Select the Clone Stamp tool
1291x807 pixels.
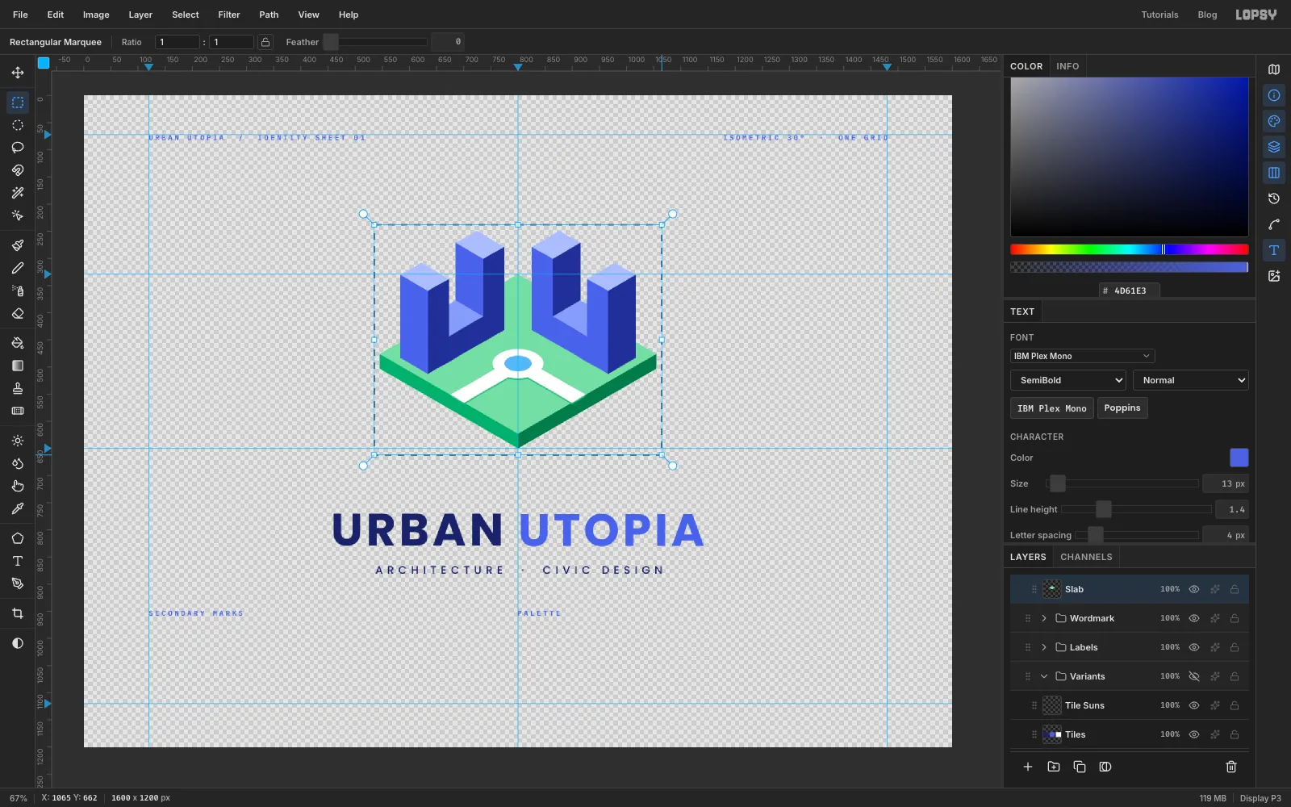click(18, 388)
